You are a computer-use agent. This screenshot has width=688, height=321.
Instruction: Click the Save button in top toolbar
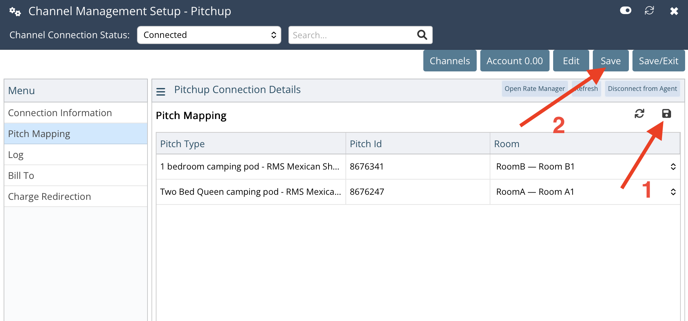coord(611,61)
